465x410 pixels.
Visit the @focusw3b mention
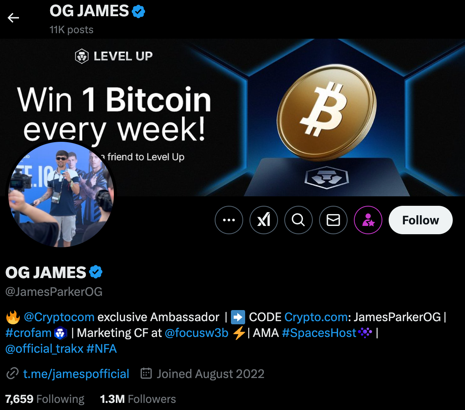196,333
